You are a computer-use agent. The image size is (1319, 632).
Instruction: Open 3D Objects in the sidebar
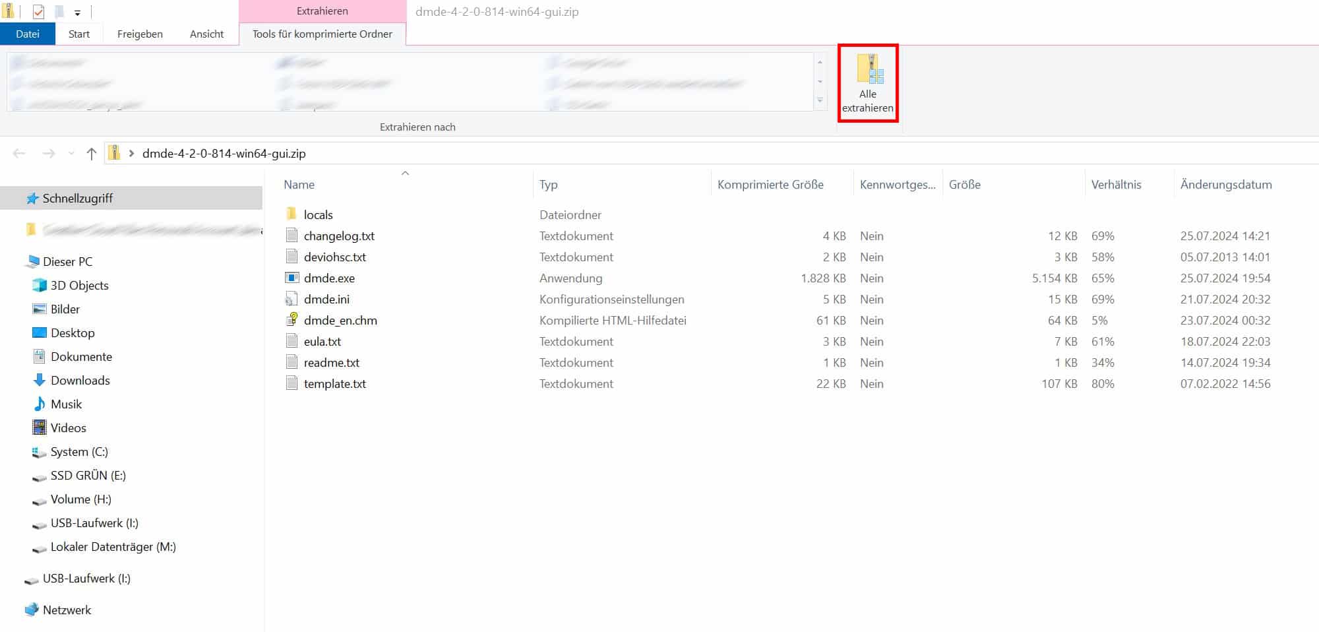click(79, 285)
